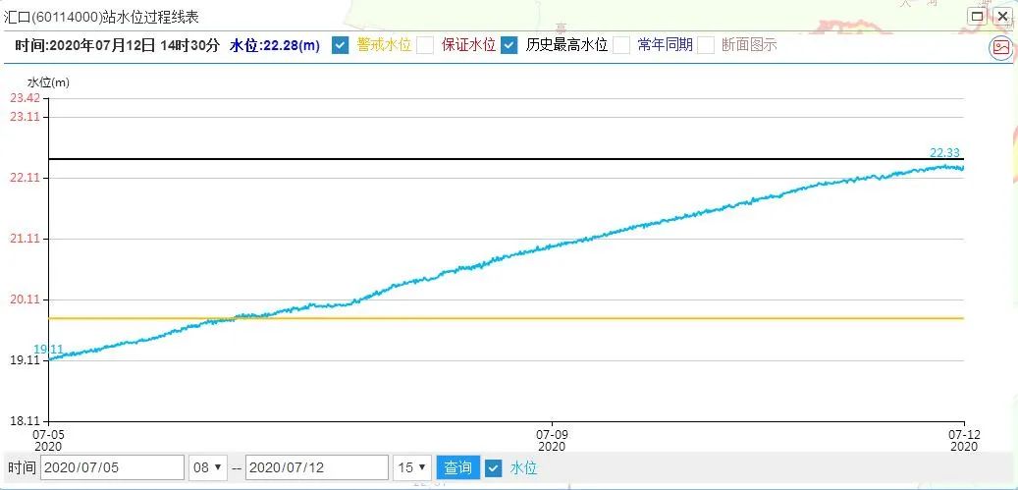Uncheck the 警戒水位 checkbox

click(x=340, y=45)
